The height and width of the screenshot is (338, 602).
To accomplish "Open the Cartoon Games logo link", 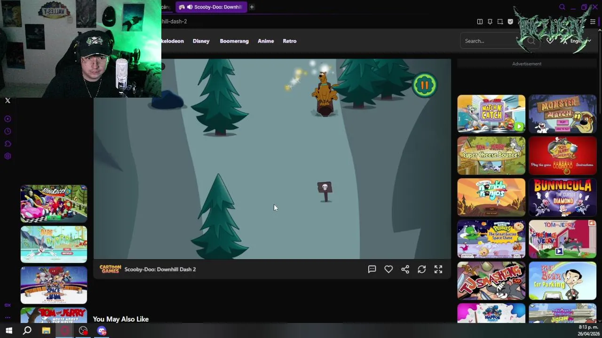I will [x=110, y=269].
